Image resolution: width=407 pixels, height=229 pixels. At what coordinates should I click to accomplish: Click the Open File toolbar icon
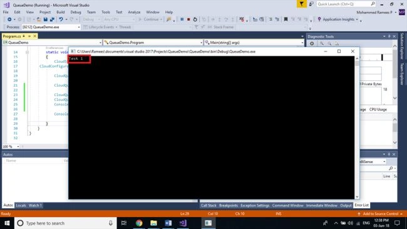click(39, 19)
